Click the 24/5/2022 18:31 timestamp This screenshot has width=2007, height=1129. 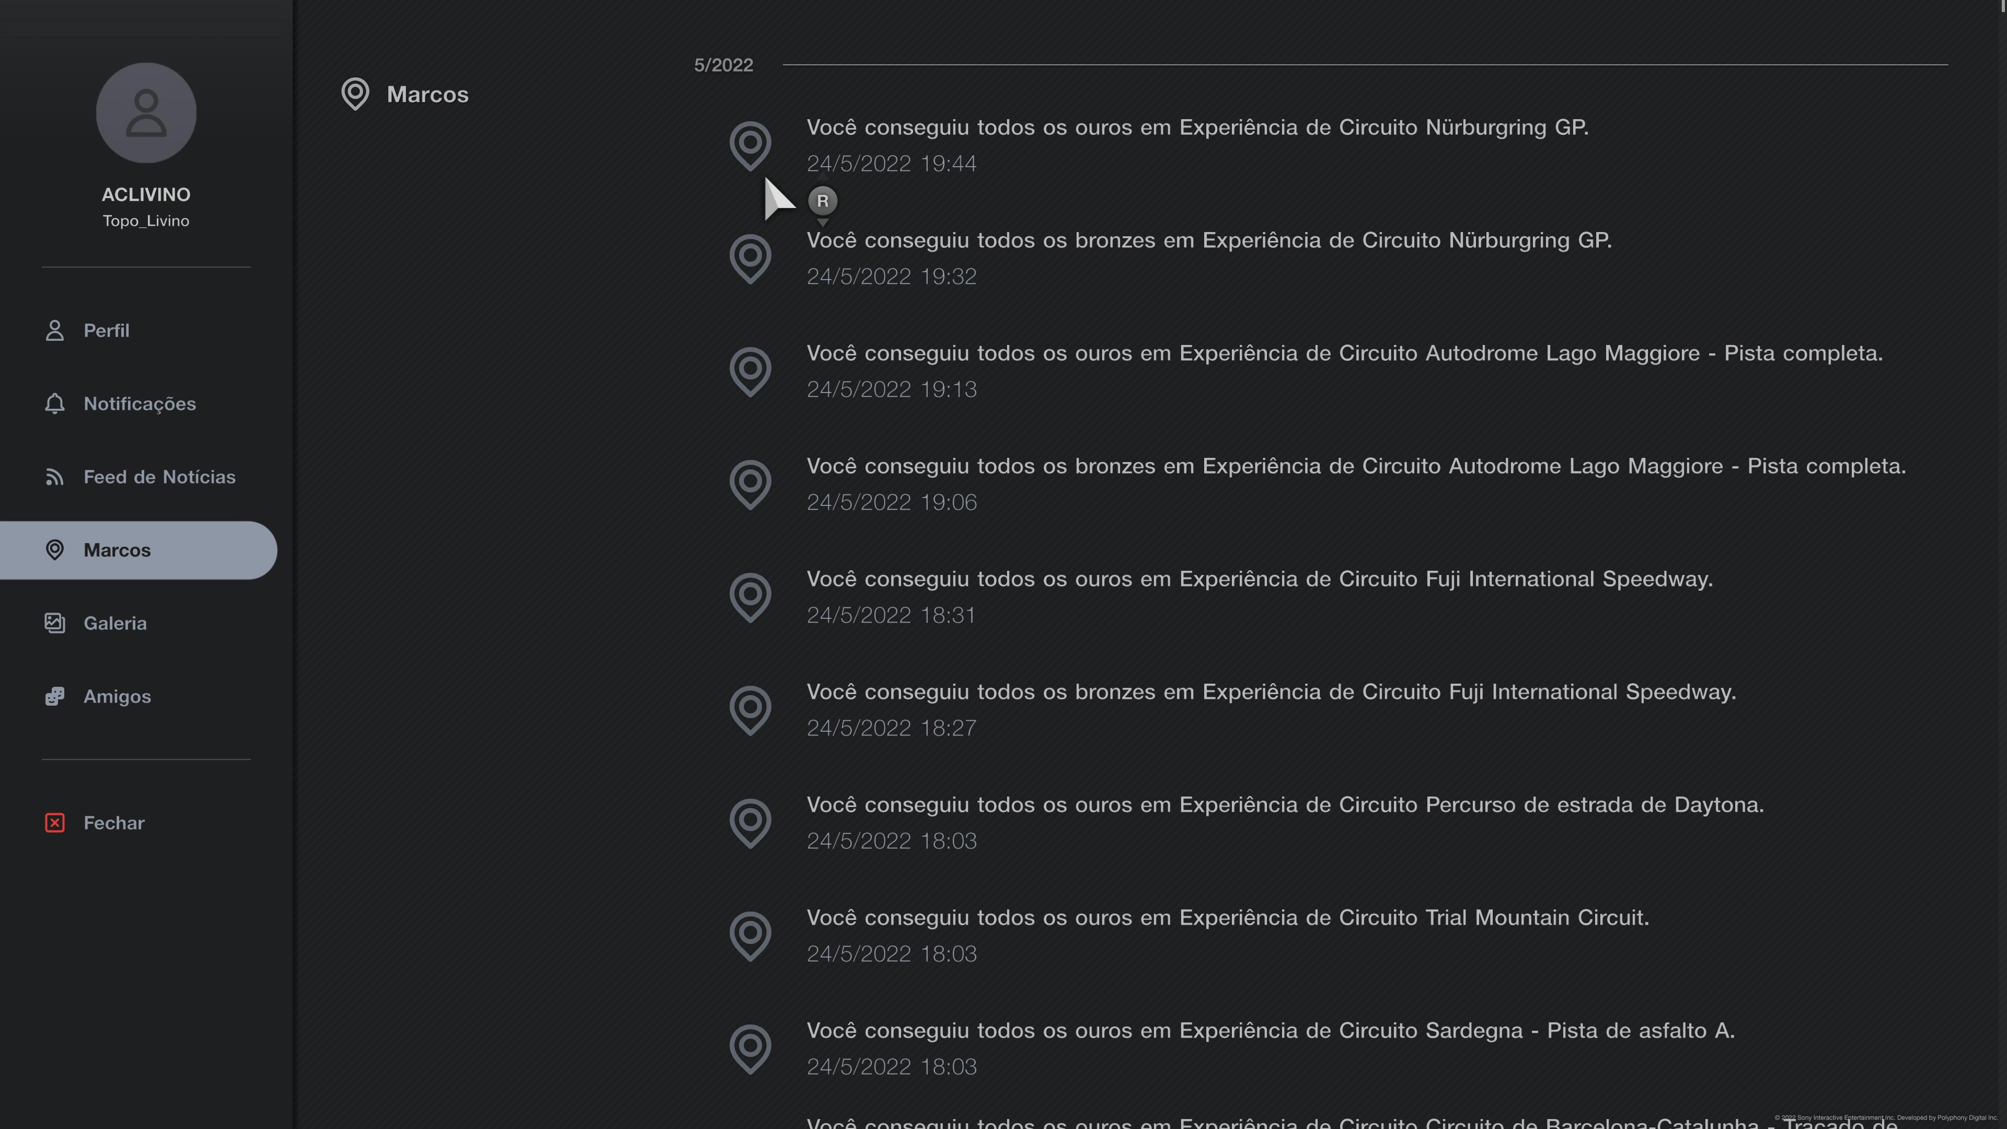pos(891,616)
